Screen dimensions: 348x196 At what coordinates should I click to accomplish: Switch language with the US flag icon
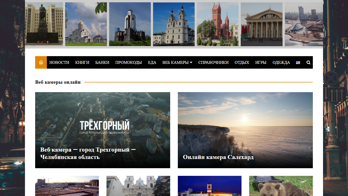pos(298,63)
